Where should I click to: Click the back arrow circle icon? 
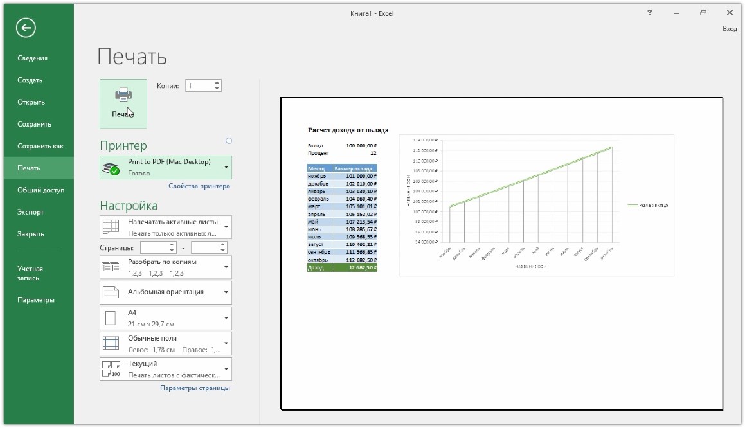(26, 28)
